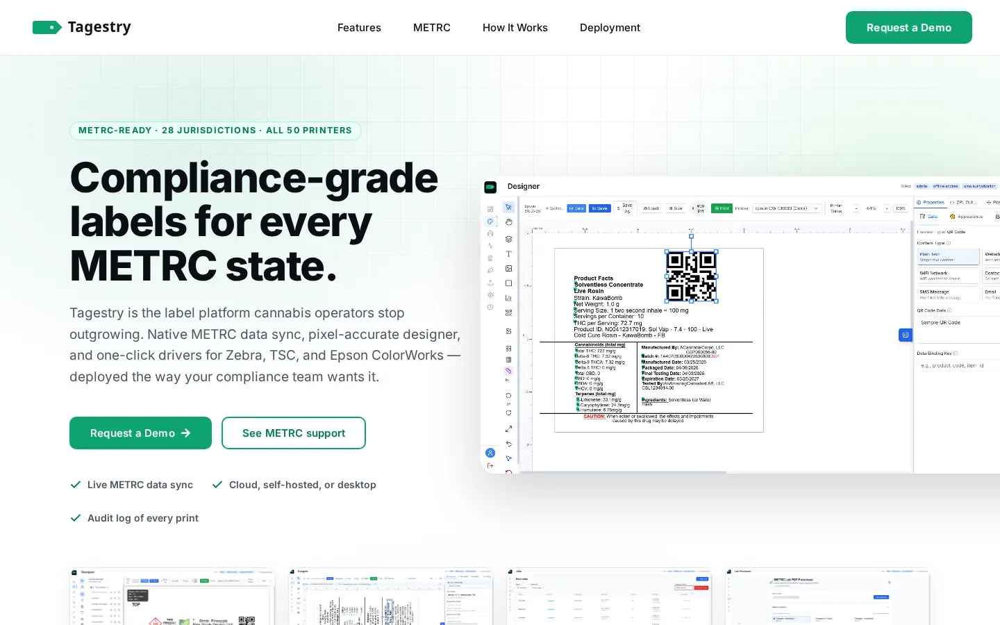Click 'Audit log of every print' text
Image resolution: width=1000 pixels, height=625 pixels.
pos(143,518)
